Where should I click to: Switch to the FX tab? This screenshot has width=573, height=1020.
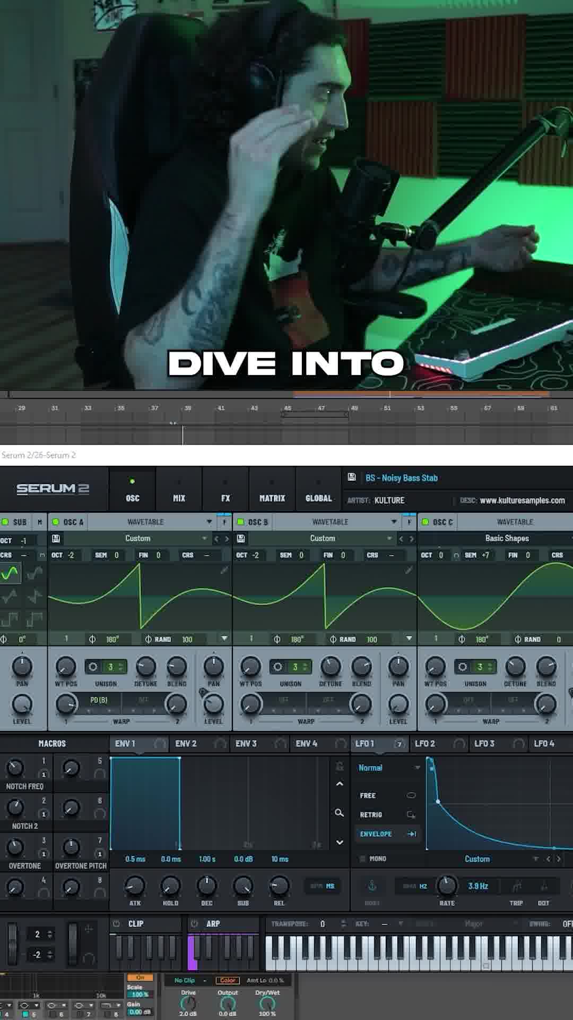pyautogui.click(x=225, y=490)
